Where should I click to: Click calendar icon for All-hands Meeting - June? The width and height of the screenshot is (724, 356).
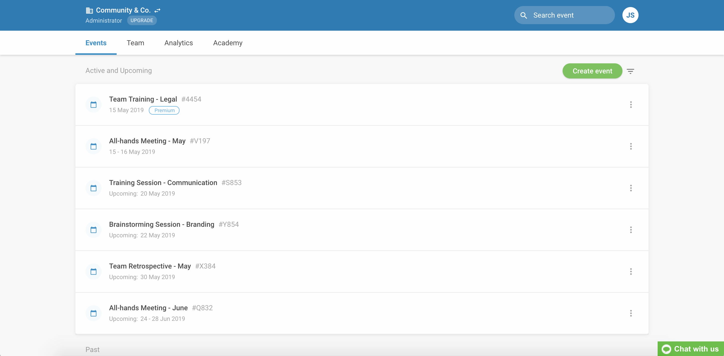tap(94, 313)
